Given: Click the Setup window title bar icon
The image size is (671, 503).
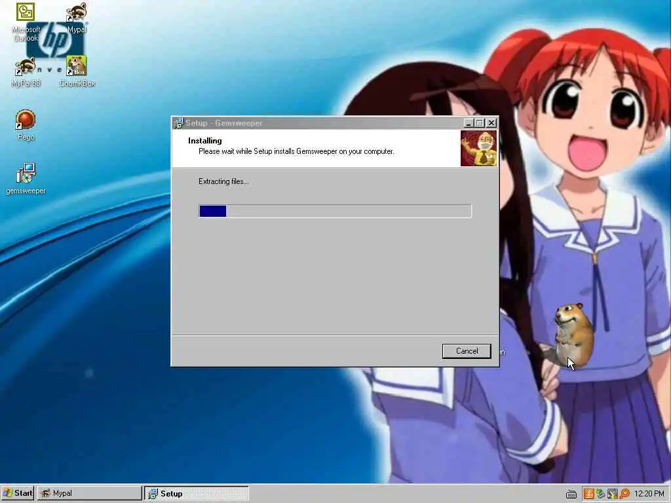Looking at the screenshot, I should tap(178, 123).
